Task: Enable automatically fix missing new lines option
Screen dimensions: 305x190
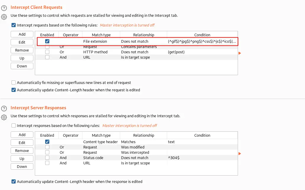Action: tap(14, 83)
